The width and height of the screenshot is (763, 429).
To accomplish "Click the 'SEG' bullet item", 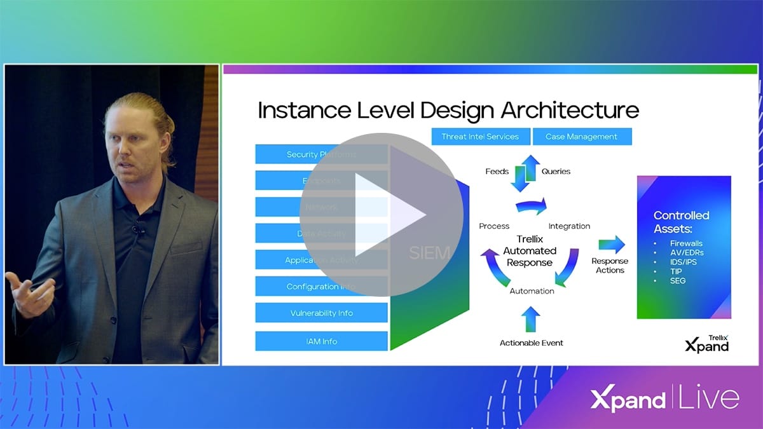I will coord(678,280).
